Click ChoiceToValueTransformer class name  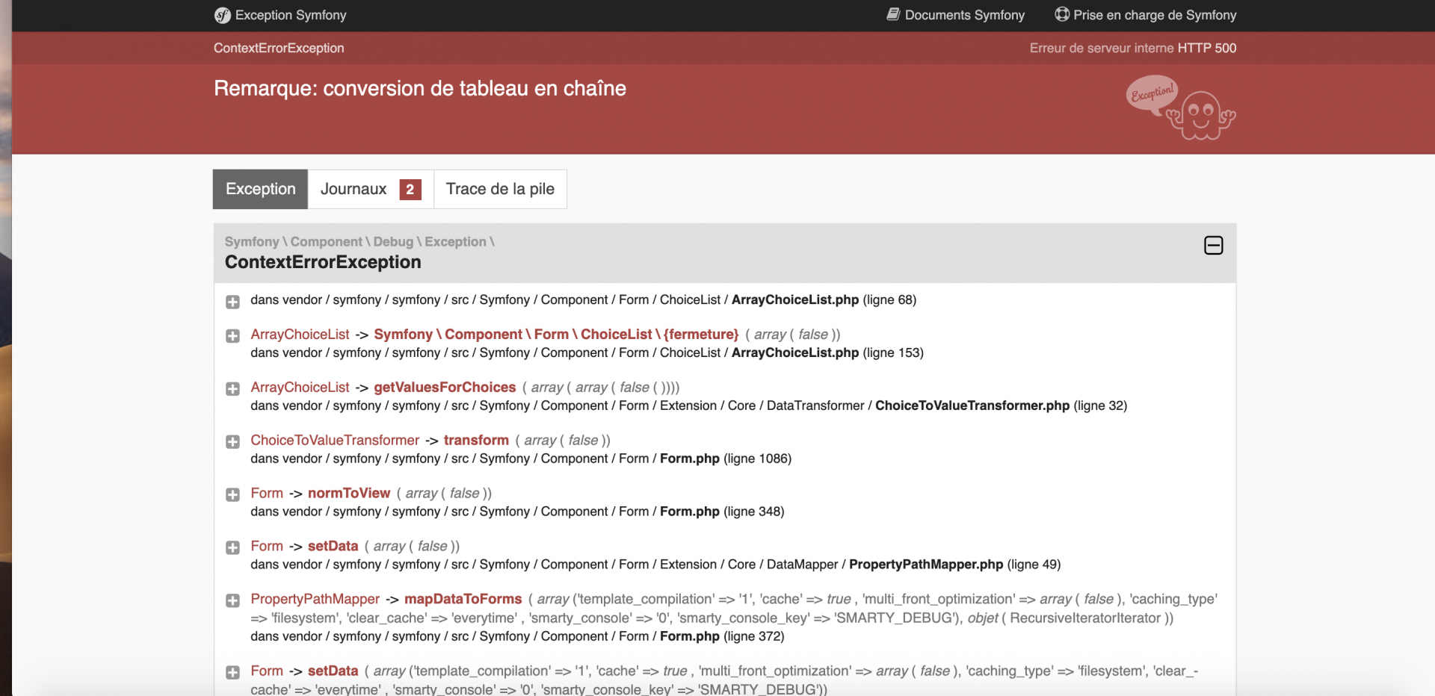tap(335, 441)
